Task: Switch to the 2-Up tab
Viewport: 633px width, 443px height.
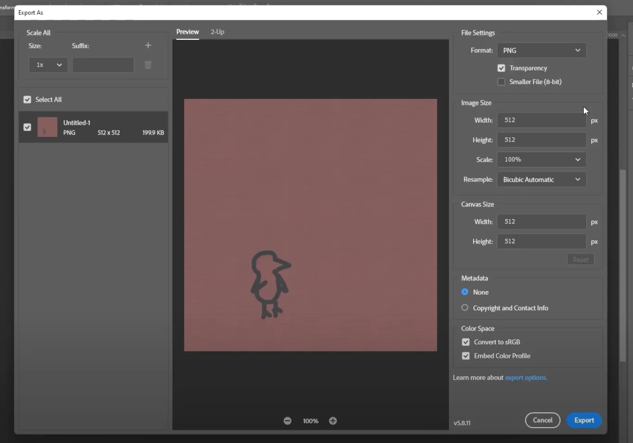Action: click(217, 32)
